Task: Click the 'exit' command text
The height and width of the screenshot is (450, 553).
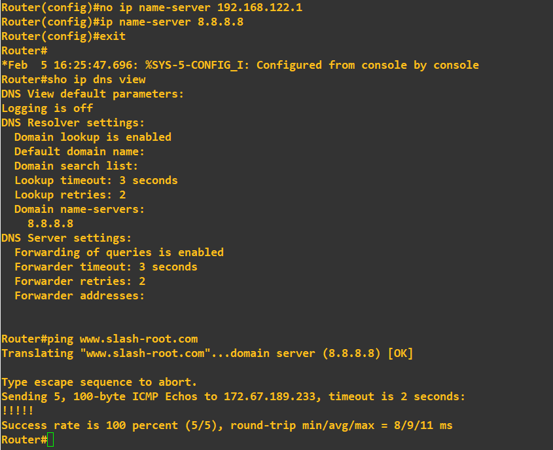Action: point(113,37)
